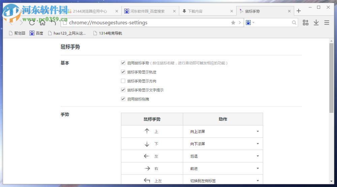
Task: Expand the 向上滚屏 action dropdown
Action: click(x=258, y=132)
